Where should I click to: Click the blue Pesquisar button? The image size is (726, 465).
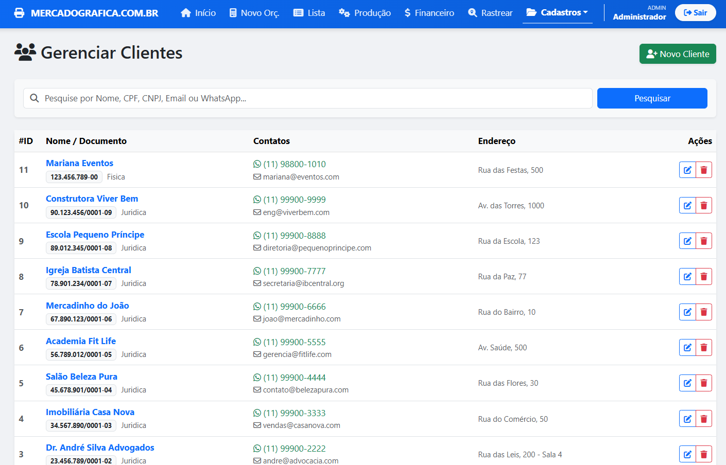(x=652, y=98)
